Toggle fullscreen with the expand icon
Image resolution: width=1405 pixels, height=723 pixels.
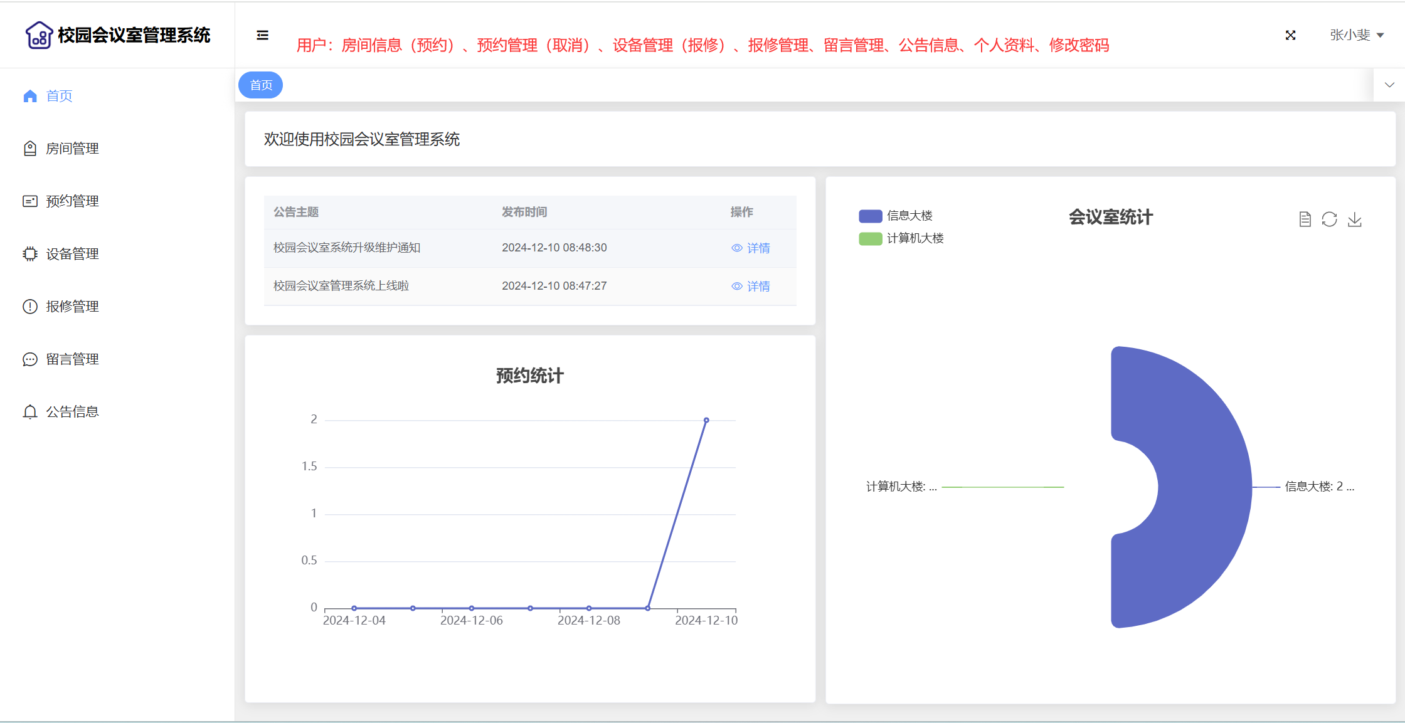1290,35
